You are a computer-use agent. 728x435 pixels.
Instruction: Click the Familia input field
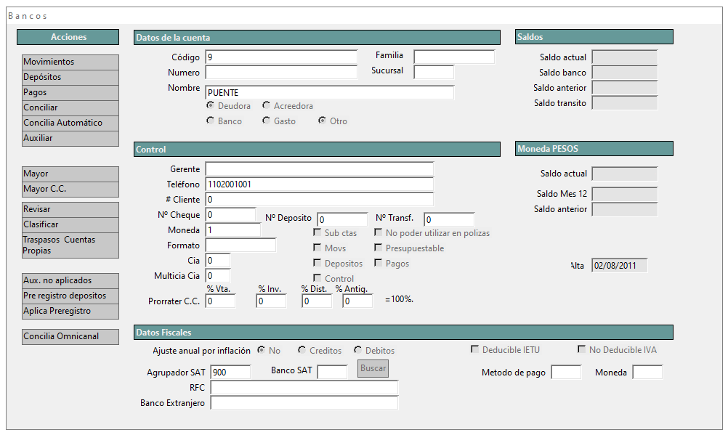pyautogui.click(x=454, y=57)
